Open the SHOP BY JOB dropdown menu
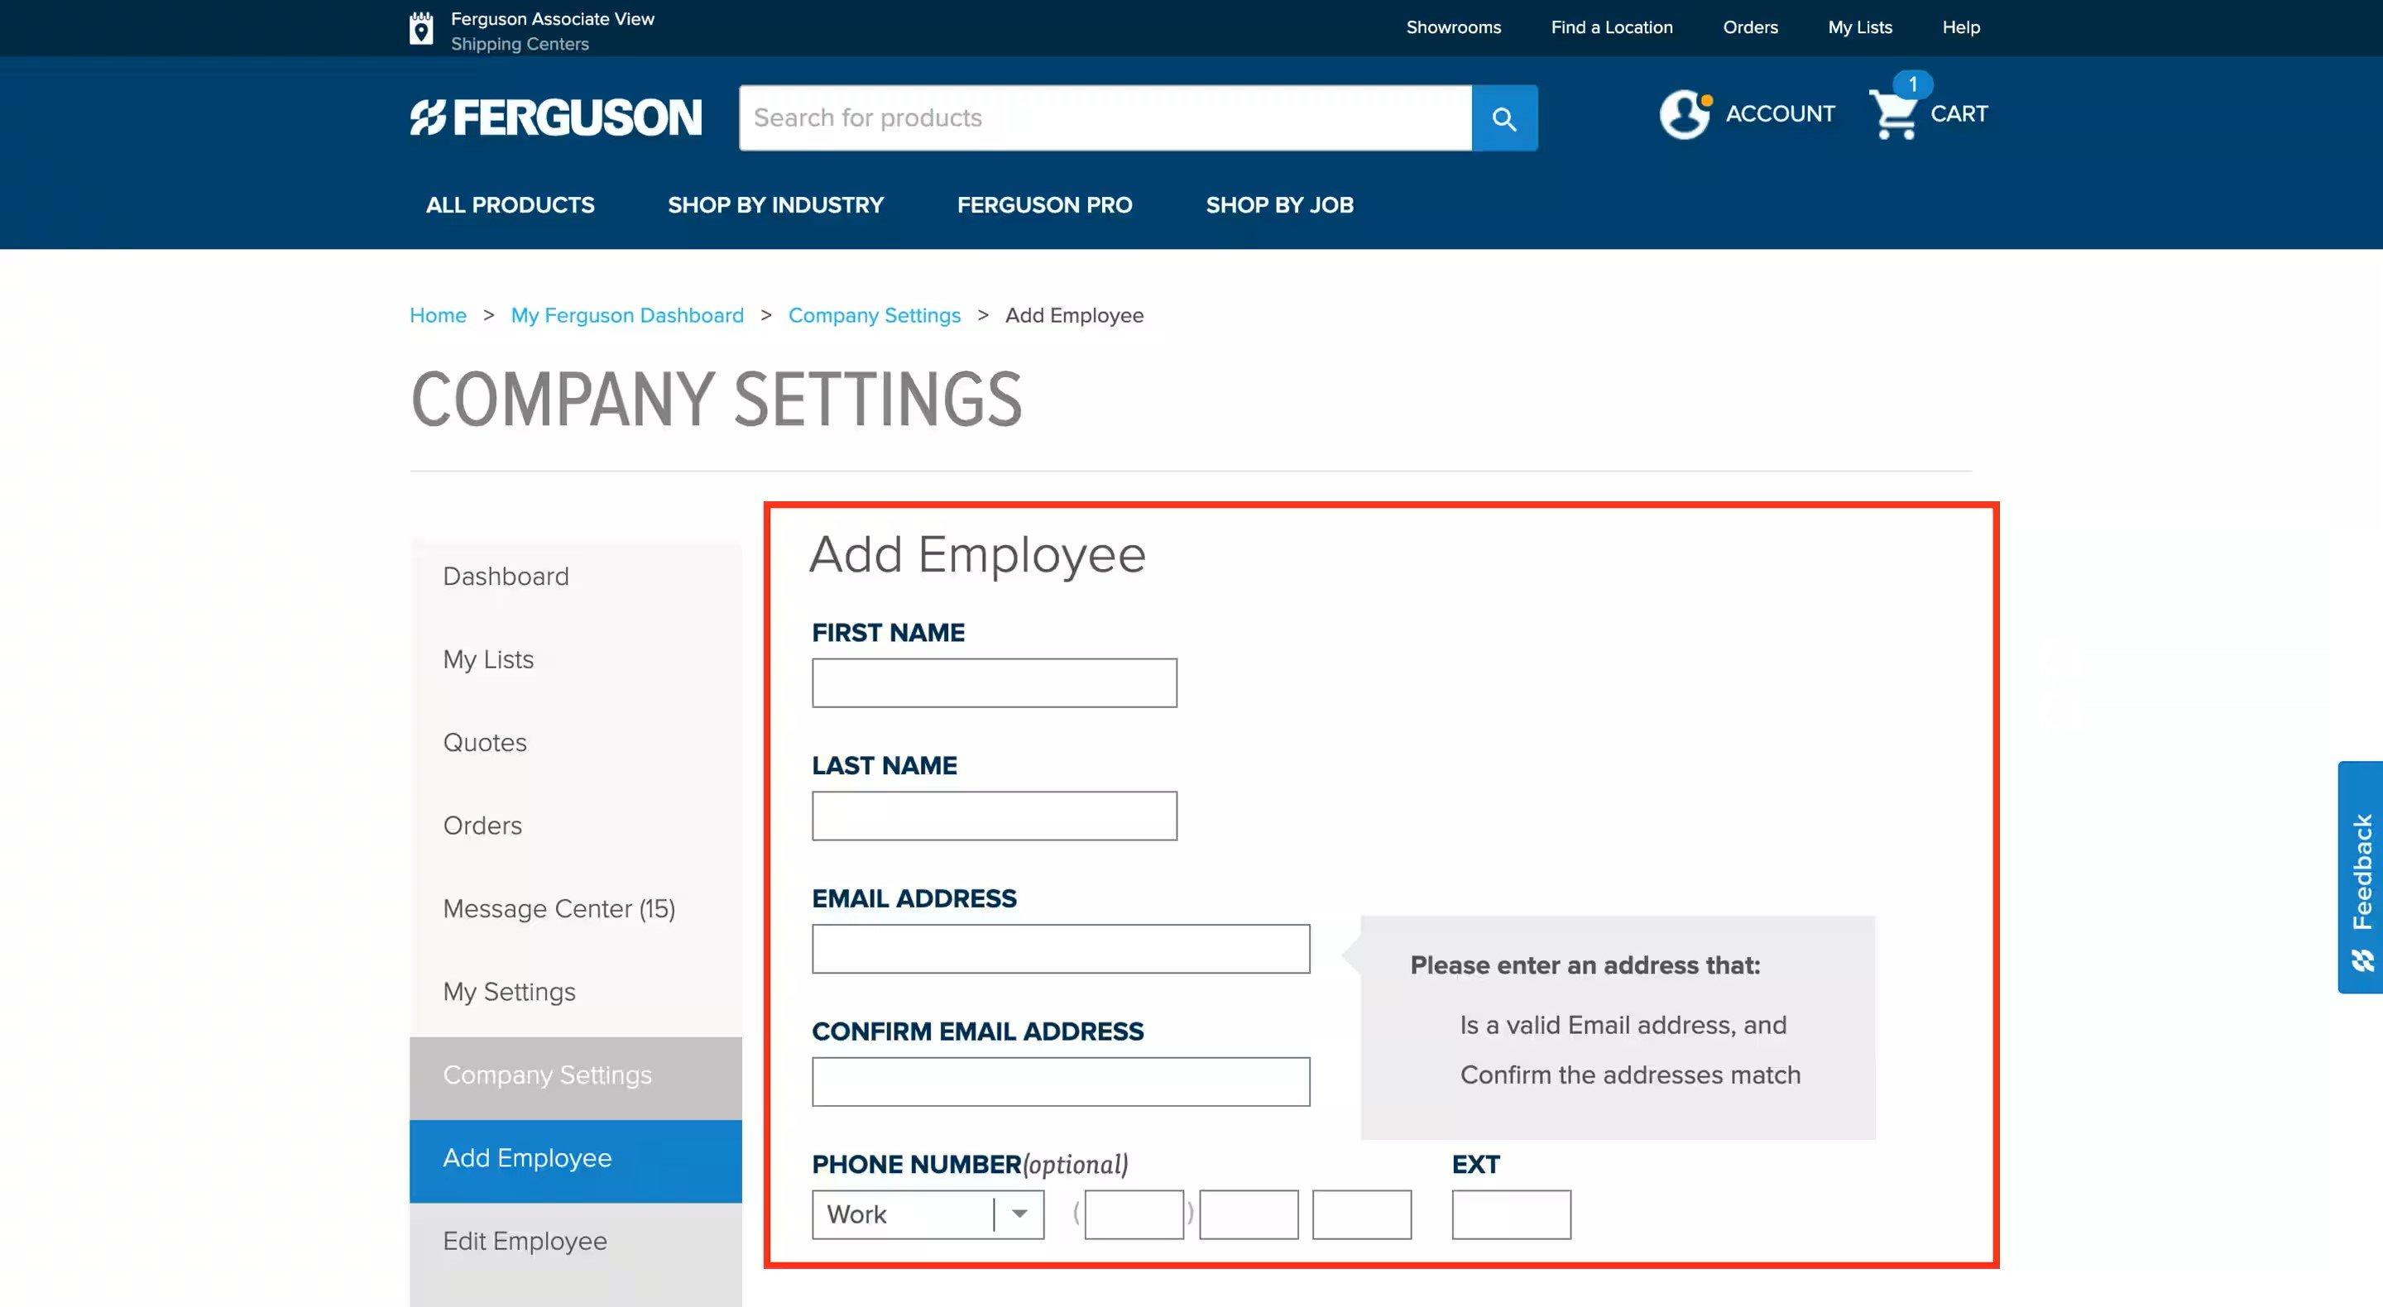Screen dimensions: 2383x1307 [1279, 204]
